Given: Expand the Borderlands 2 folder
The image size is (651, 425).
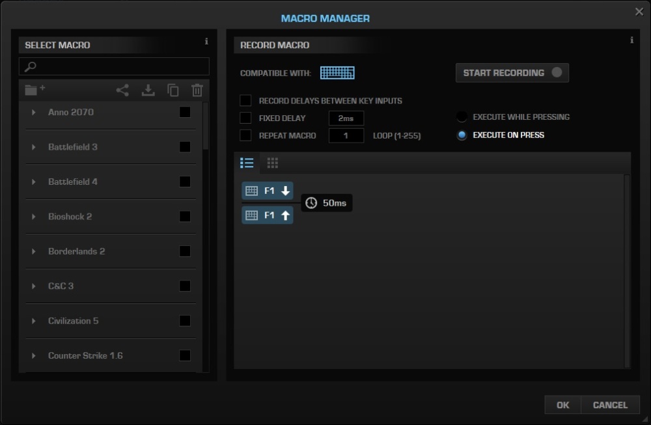Looking at the screenshot, I should pos(34,251).
